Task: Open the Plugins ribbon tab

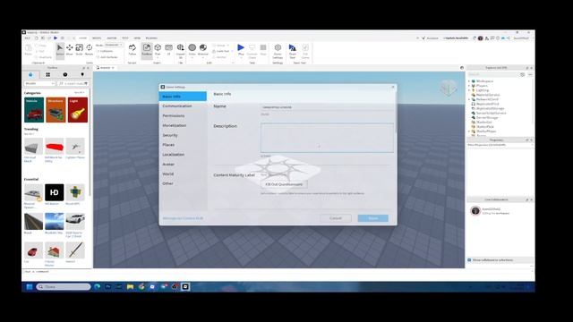Action: tap(151, 38)
